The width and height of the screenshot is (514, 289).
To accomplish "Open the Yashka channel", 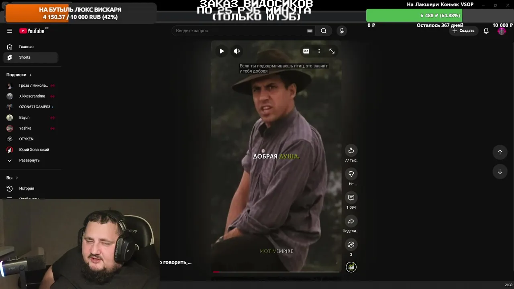I will [31, 128].
